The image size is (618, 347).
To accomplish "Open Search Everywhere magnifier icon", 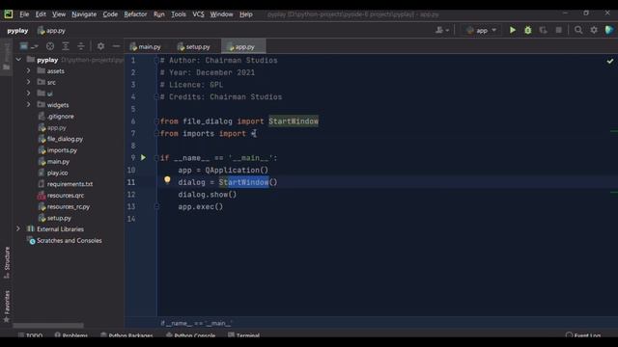I will point(578,30).
